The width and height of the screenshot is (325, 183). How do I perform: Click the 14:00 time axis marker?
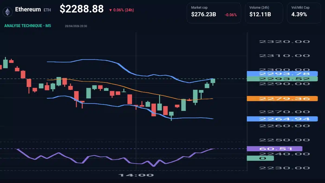click(136, 175)
